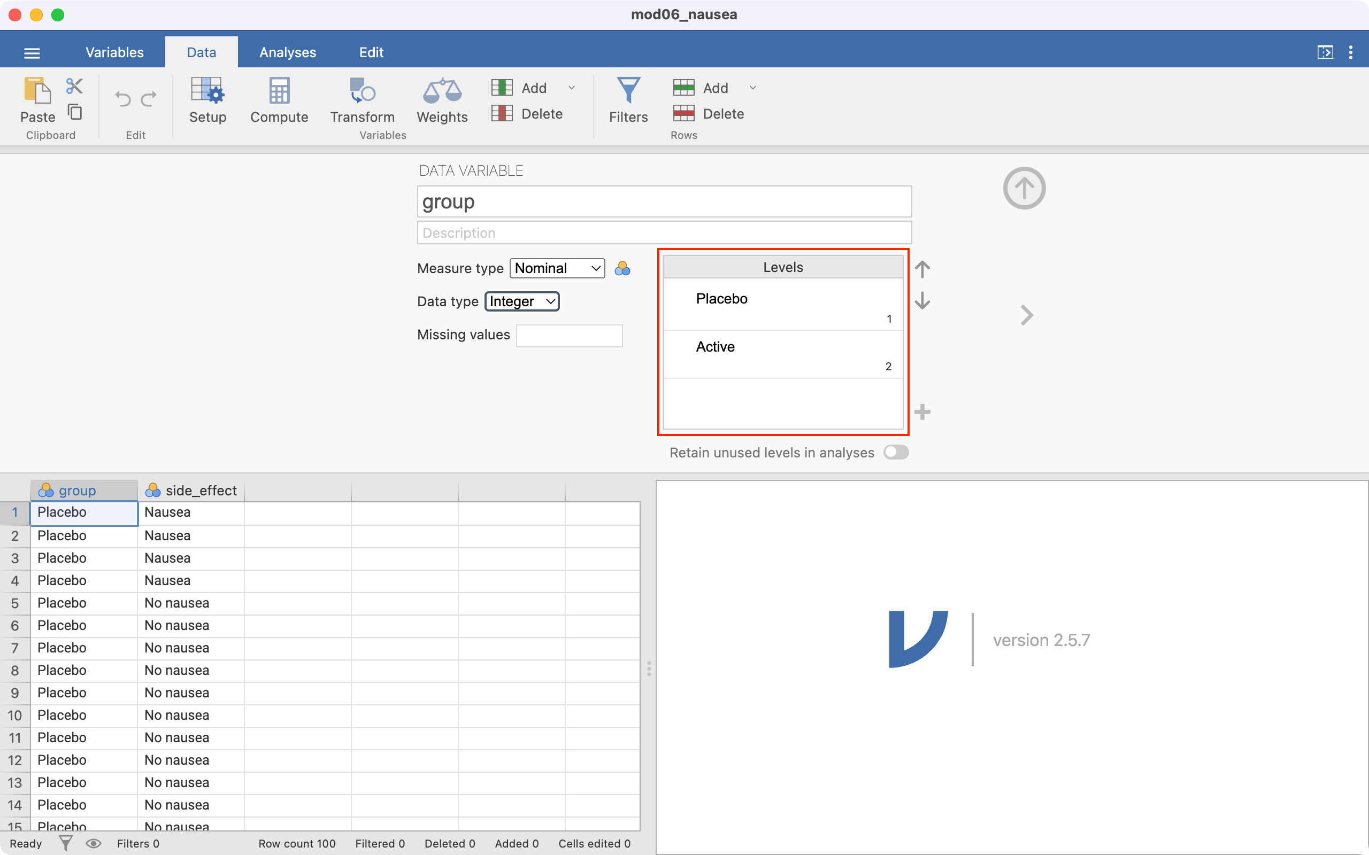
Task: Click the Compute variable icon
Action: pos(279,100)
